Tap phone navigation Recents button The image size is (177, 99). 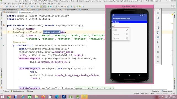coord(139,75)
